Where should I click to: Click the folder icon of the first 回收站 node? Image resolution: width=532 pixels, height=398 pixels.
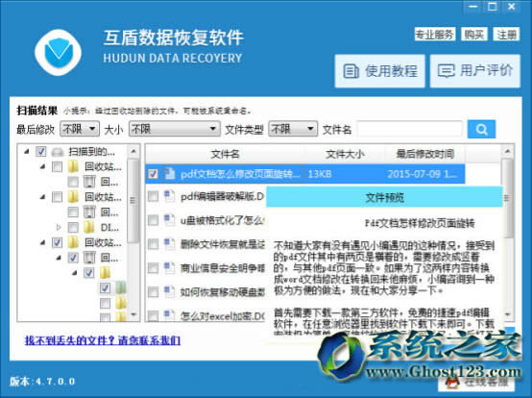click(73, 166)
